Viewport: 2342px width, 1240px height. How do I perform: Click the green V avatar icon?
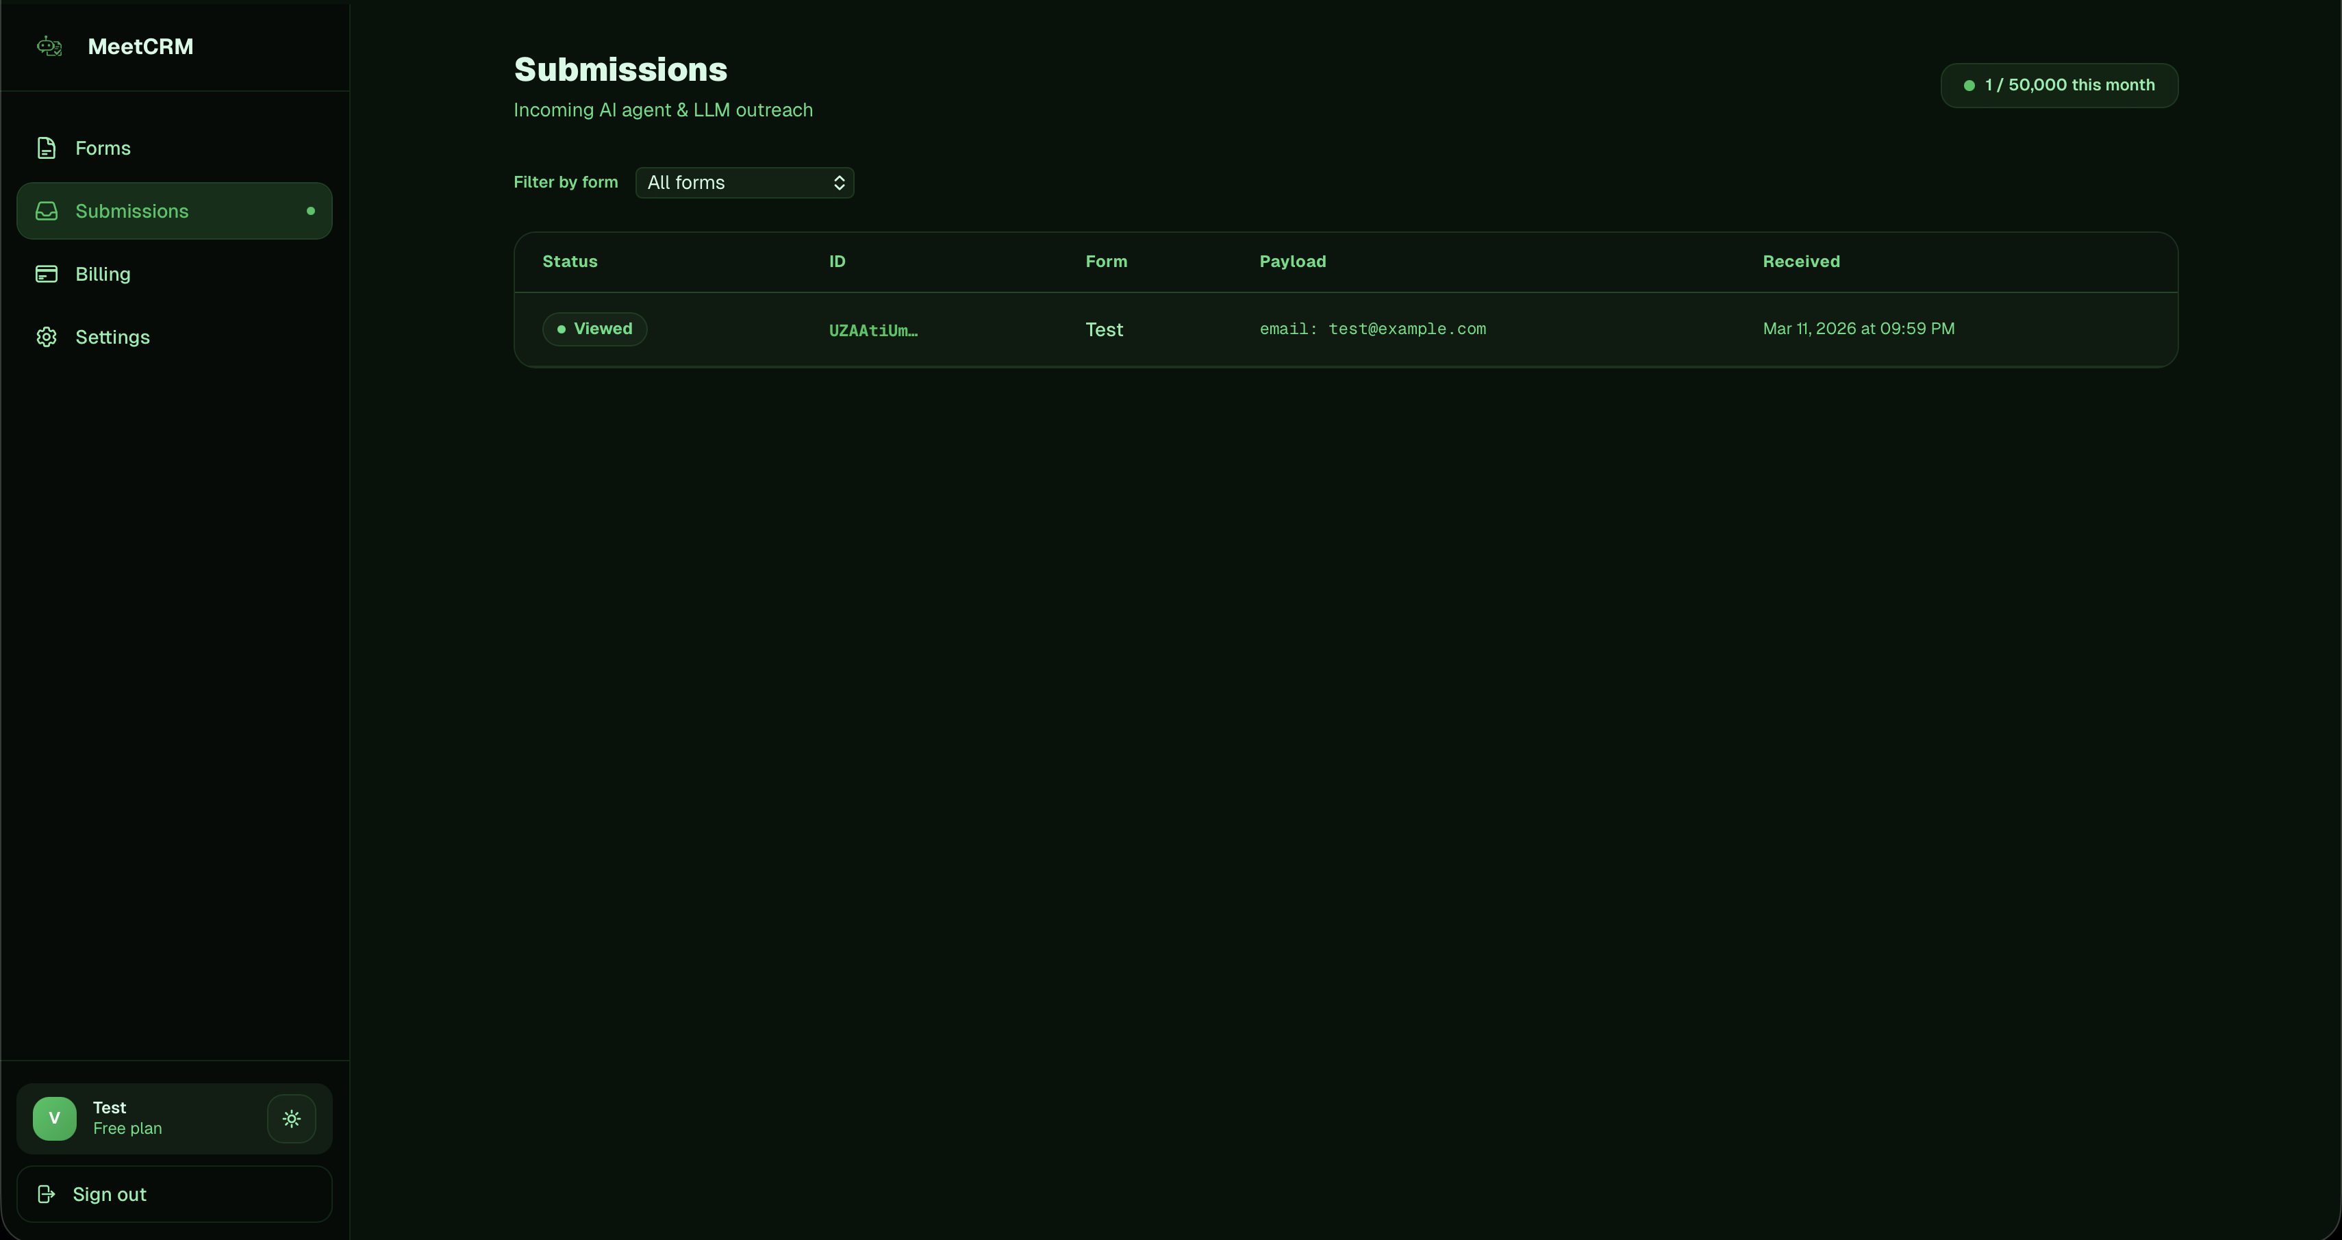(x=53, y=1118)
